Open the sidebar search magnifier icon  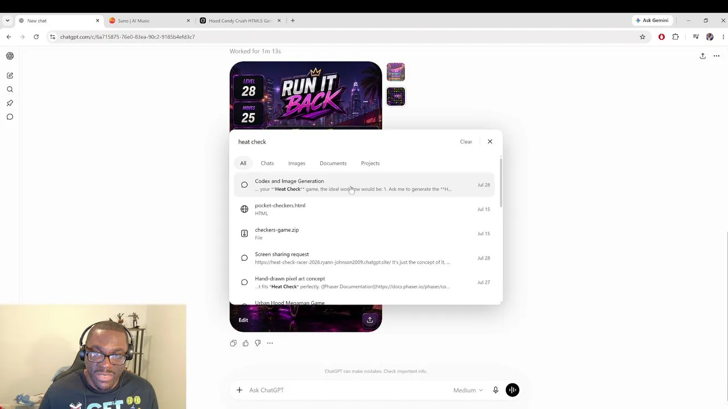(10, 89)
